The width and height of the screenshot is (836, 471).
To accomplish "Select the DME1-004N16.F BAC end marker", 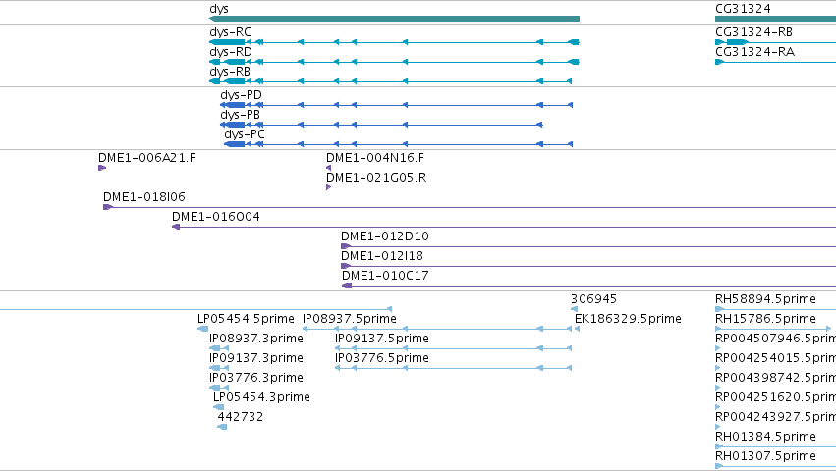I will pos(328,168).
